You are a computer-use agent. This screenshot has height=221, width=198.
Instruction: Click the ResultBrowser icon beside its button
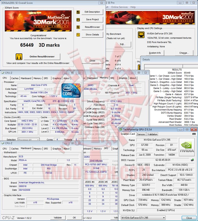coord(78,27)
